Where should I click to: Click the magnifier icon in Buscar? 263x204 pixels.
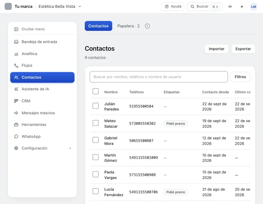click(192, 7)
